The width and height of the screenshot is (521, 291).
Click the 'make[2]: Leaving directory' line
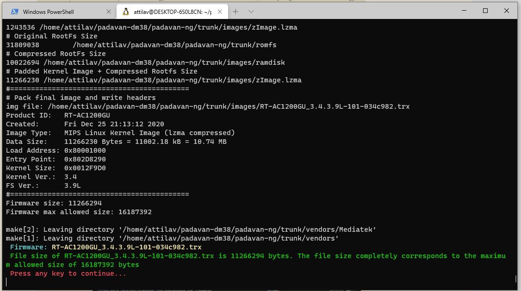point(191,229)
